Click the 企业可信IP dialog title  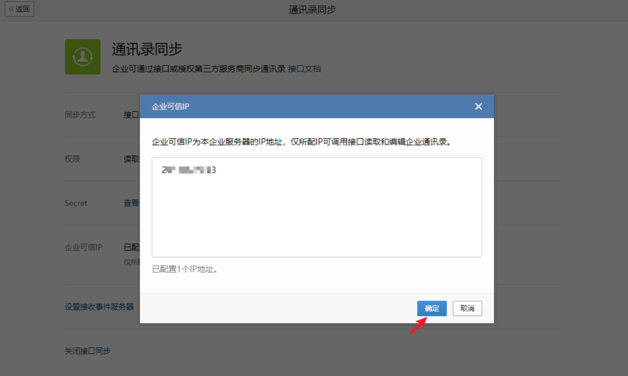pyautogui.click(x=170, y=107)
